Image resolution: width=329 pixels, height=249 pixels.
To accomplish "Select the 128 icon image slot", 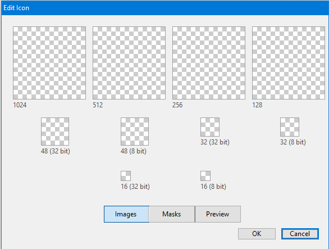I will coord(289,63).
